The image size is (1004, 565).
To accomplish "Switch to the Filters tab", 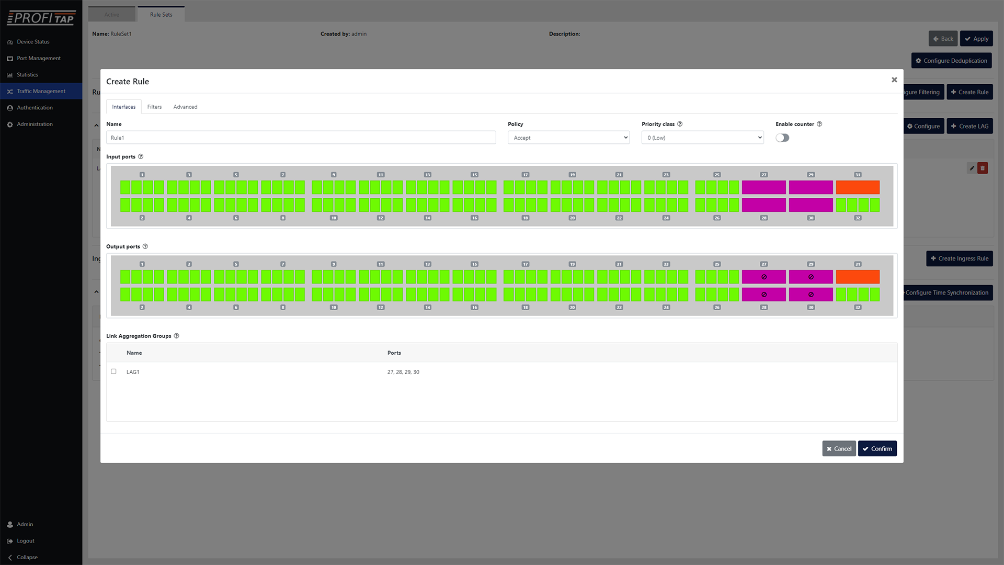I will click(154, 107).
